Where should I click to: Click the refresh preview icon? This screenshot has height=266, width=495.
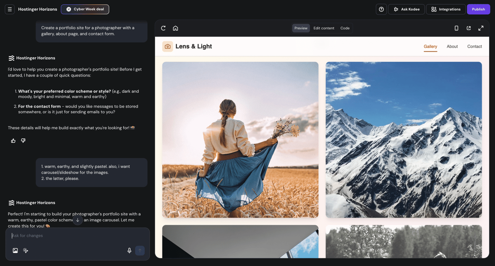[163, 28]
